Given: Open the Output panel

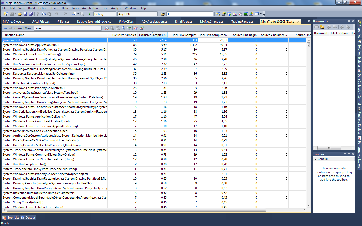Looking at the screenshot, I should point(28,218).
